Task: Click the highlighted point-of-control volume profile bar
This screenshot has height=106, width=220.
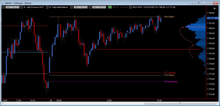Action: tap(195, 27)
